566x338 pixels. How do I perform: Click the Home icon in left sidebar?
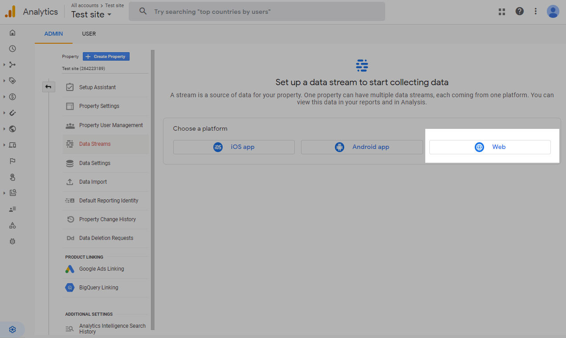click(x=12, y=33)
